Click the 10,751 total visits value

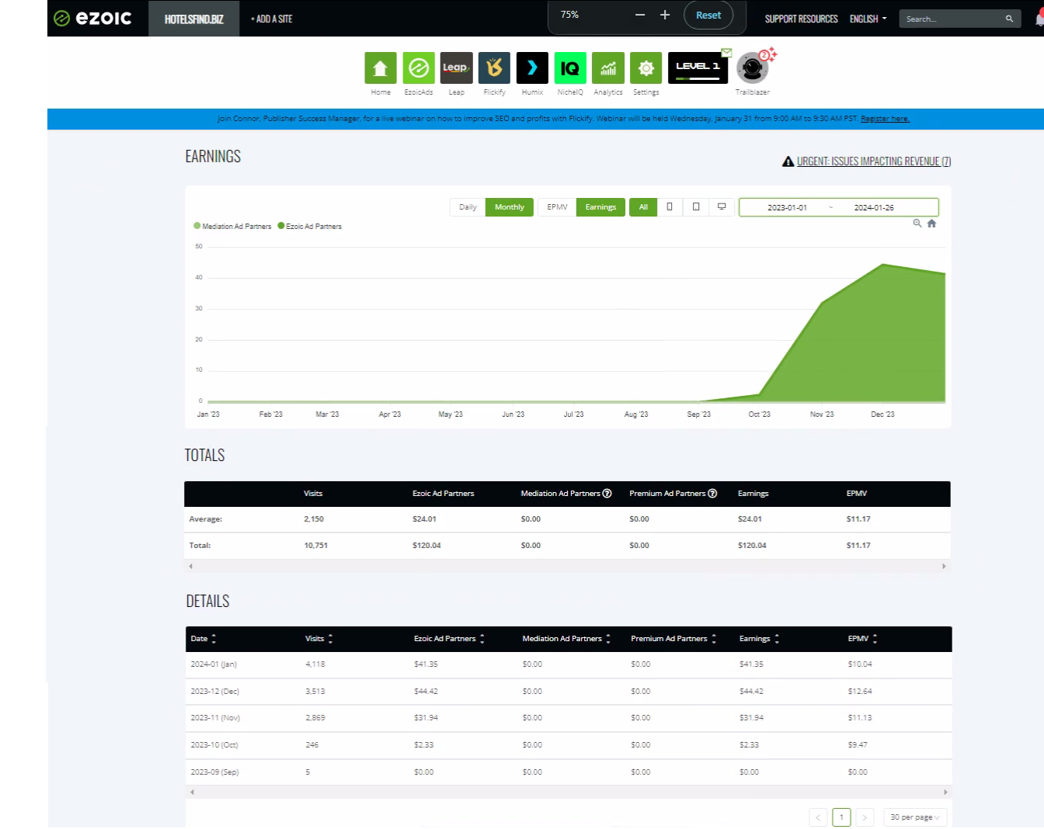tap(315, 546)
